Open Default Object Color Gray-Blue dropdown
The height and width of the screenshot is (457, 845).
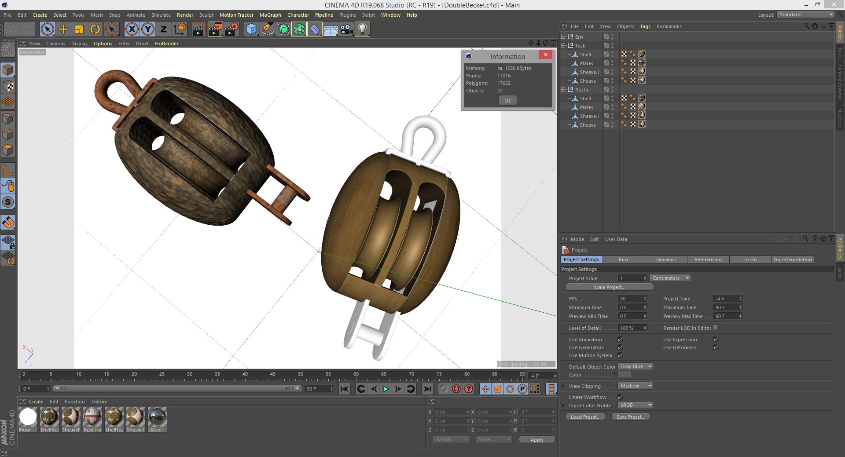(636, 366)
